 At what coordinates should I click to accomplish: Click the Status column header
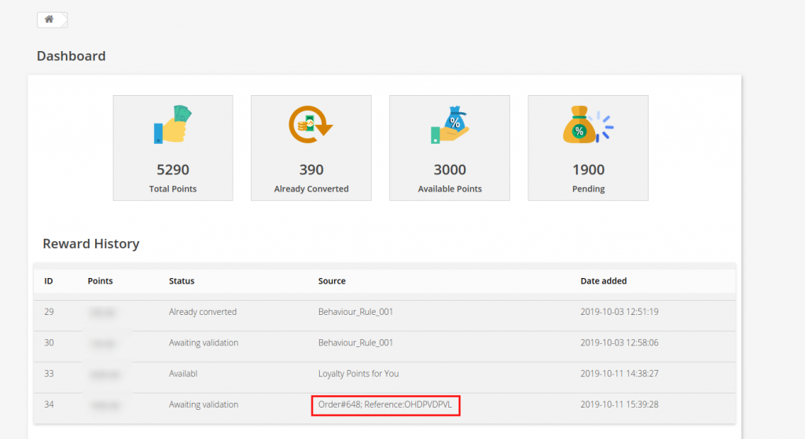(182, 281)
